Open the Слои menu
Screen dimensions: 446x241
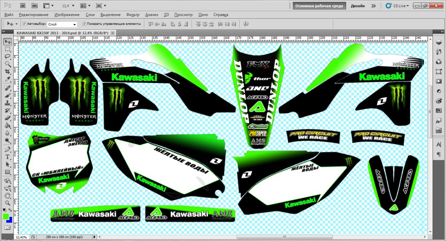click(90, 15)
